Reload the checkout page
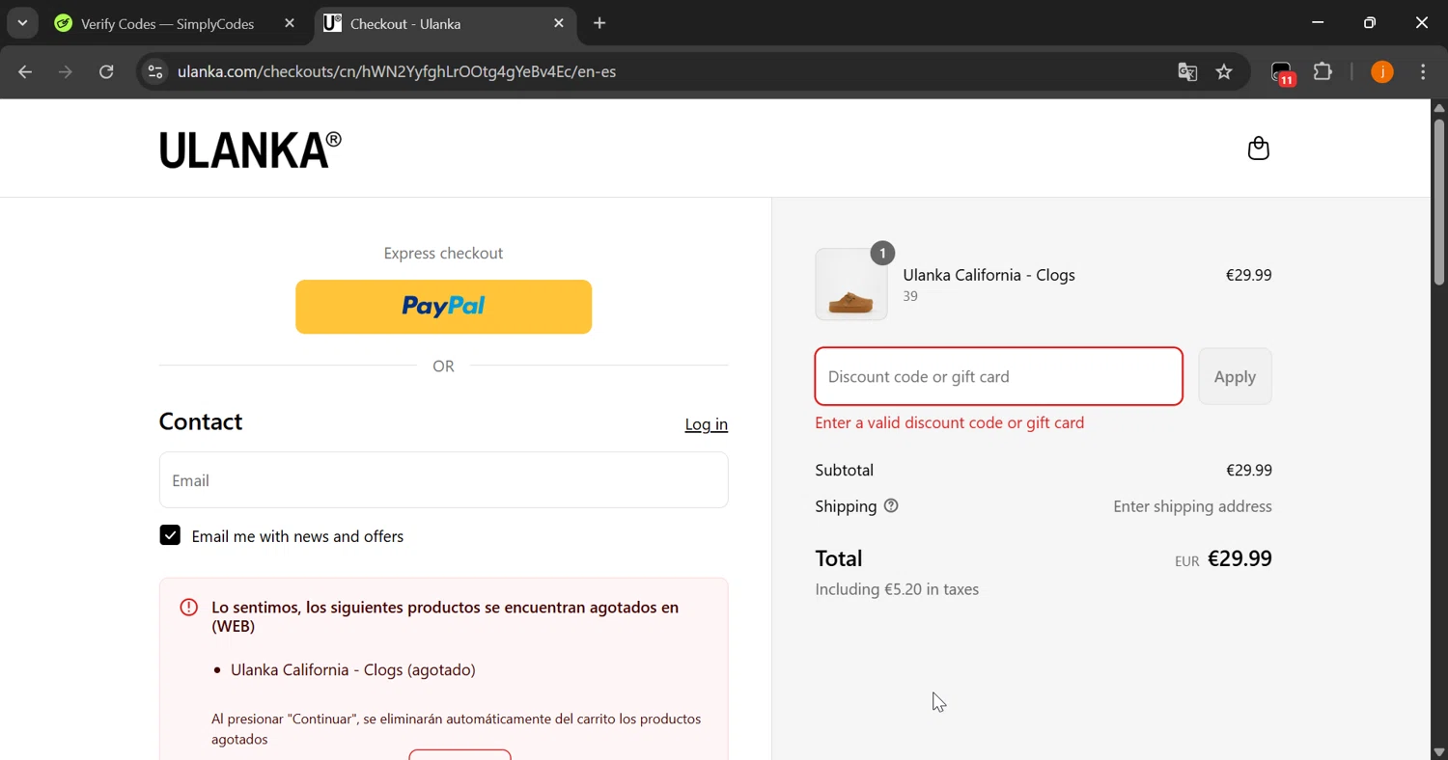This screenshot has height=760, width=1448. 106,72
